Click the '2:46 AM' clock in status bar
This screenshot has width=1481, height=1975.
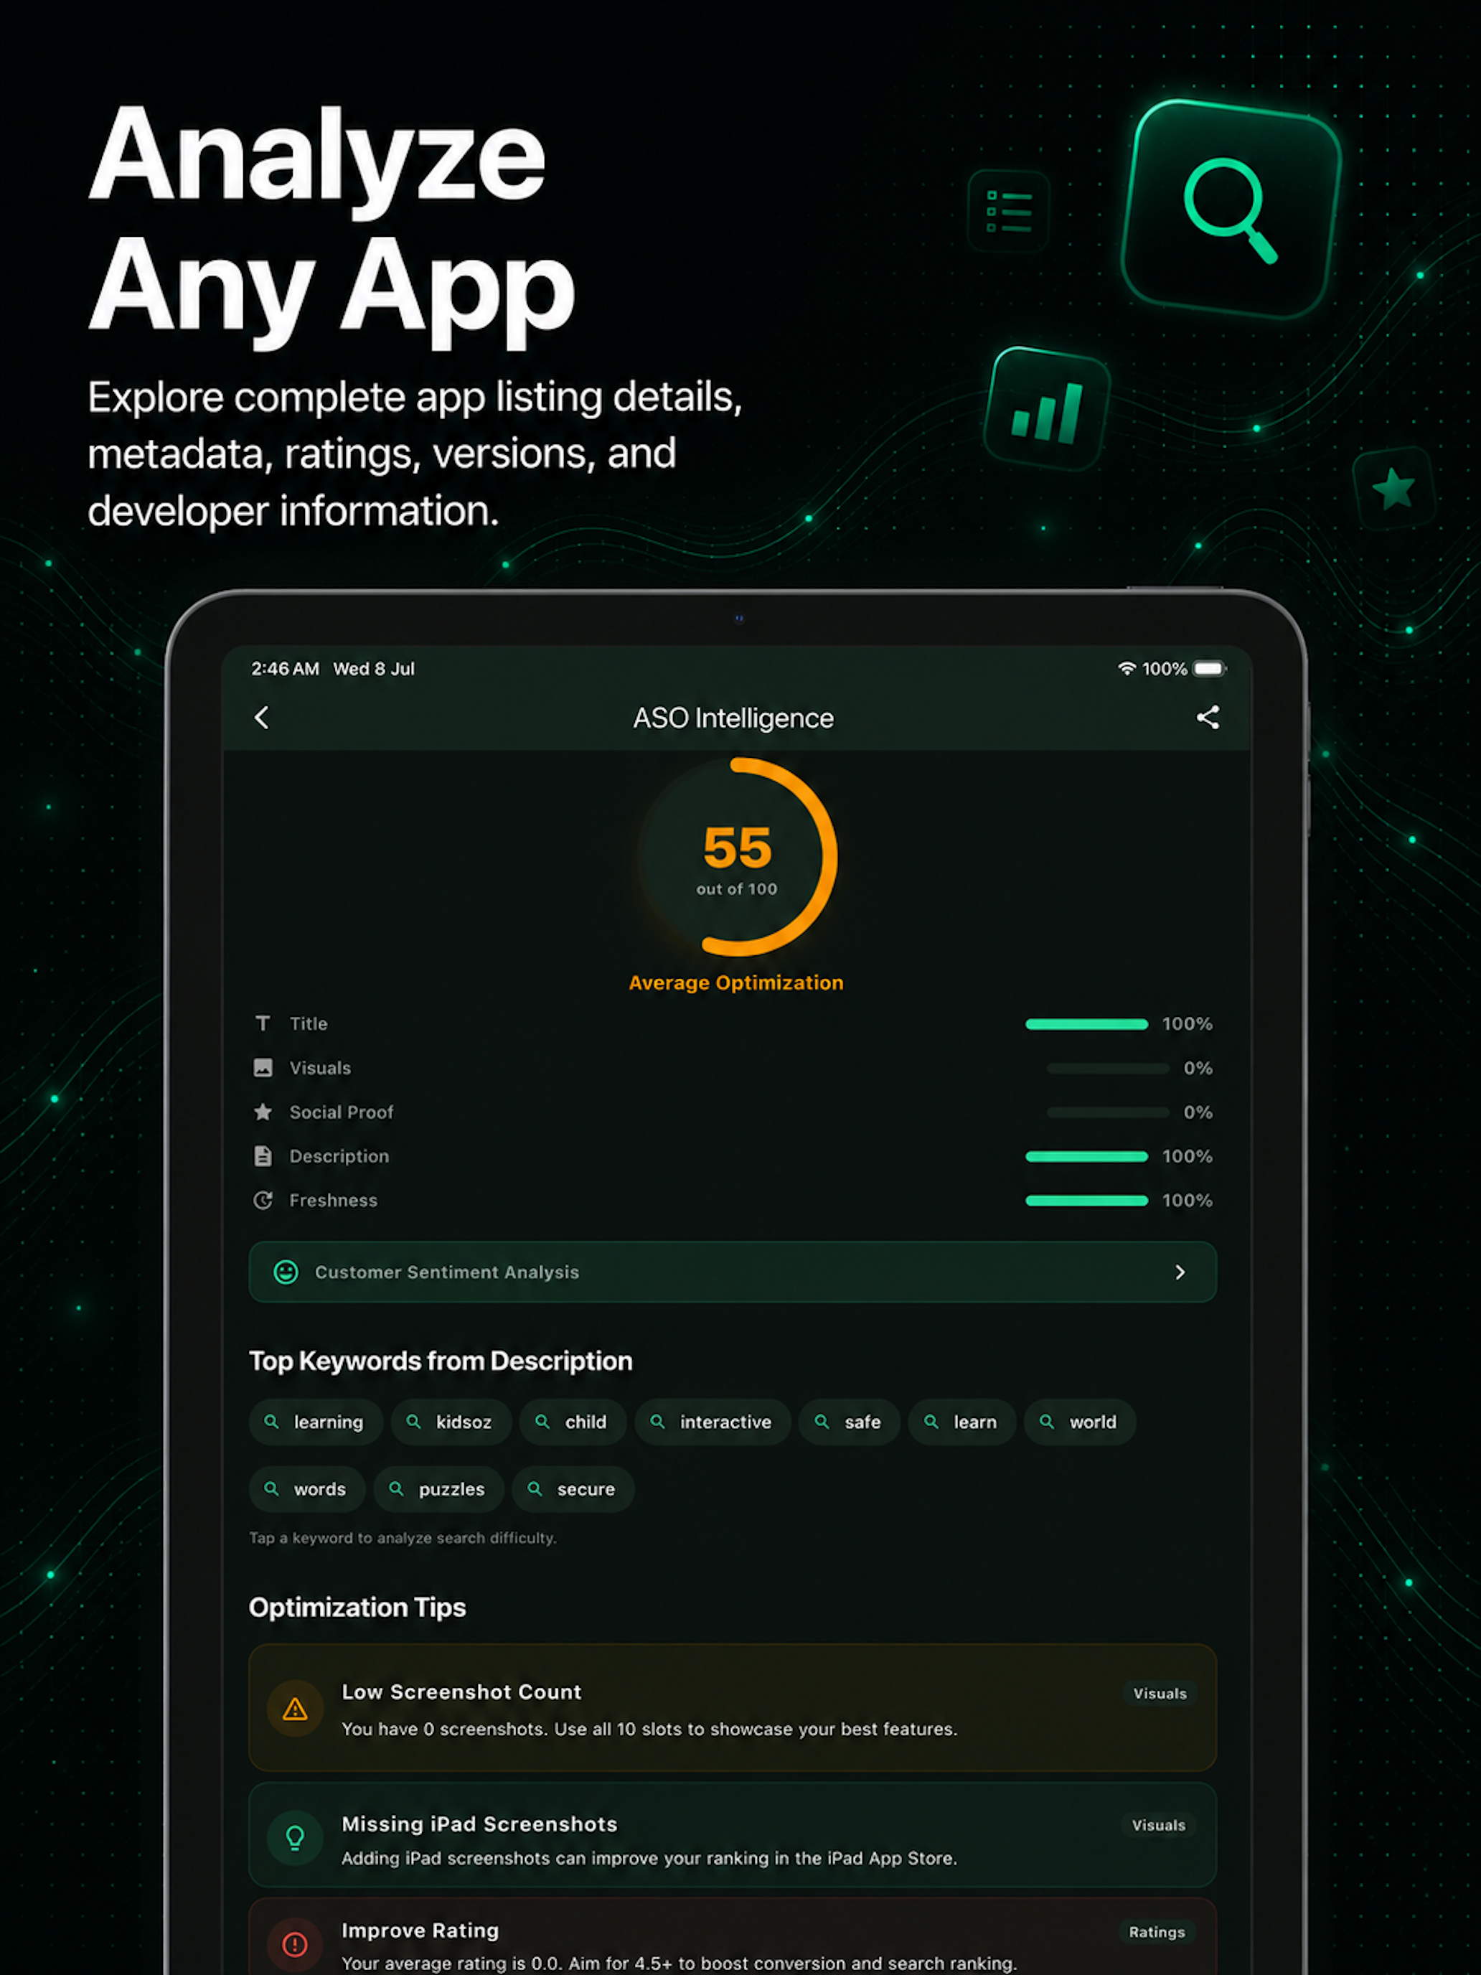(x=285, y=669)
